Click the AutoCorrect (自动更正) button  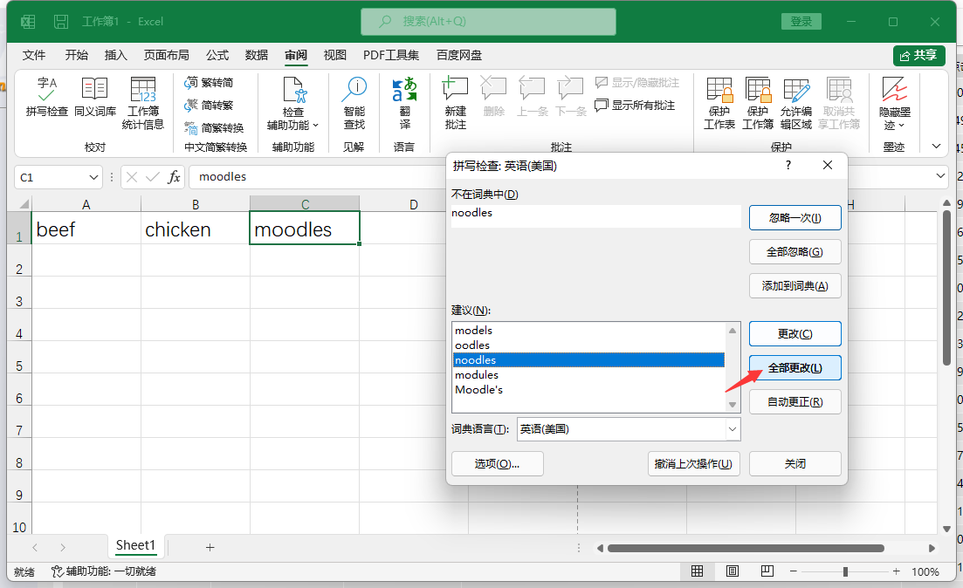[x=794, y=402]
